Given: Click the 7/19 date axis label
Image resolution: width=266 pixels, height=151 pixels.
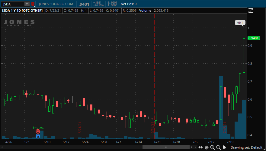Looking at the screenshot, I should (230, 142).
